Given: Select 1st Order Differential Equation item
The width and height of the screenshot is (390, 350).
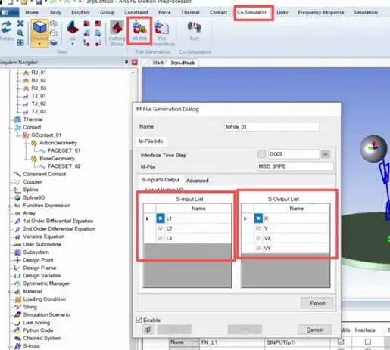Looking at the screenshot, I should [x=58, y=221].
